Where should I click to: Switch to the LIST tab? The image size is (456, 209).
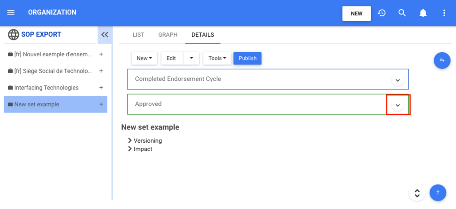click(x=138, y=35)
